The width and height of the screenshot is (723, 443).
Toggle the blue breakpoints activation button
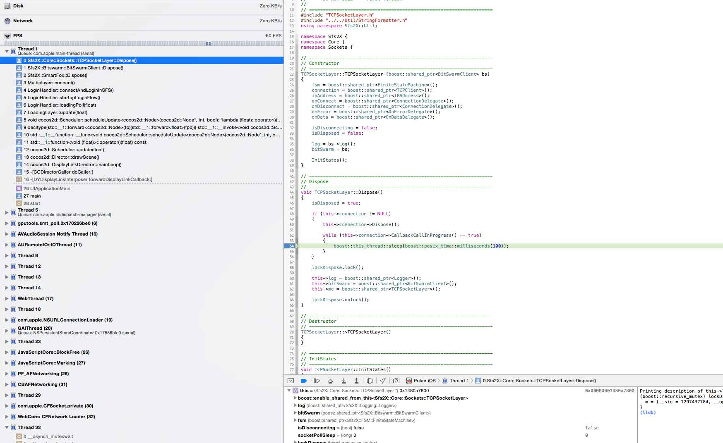point(304,381)
